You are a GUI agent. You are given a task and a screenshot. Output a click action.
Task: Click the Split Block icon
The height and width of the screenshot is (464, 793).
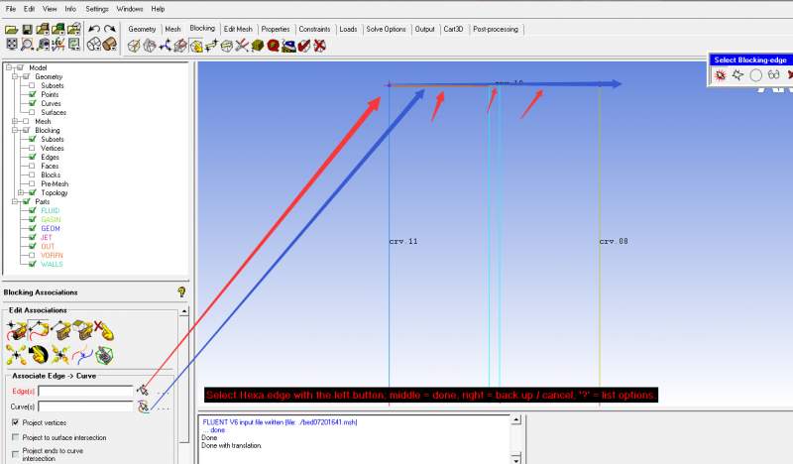point(150,46)
